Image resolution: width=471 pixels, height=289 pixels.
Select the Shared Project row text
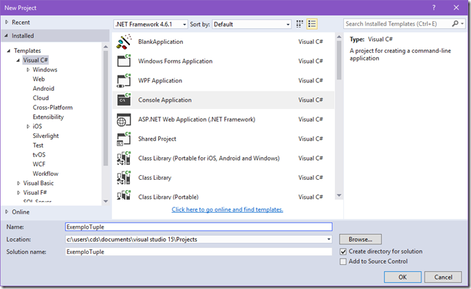coord(157,139)
